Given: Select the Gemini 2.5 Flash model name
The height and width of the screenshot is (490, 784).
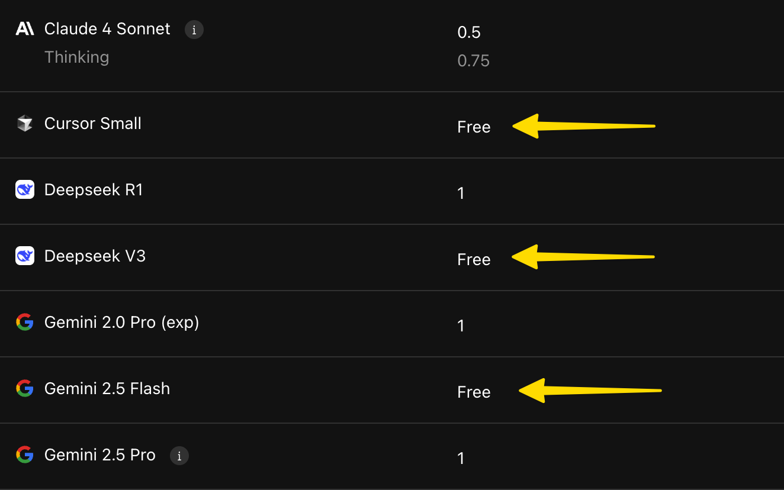Looking at the screenshot, I should tap(107, 389).
